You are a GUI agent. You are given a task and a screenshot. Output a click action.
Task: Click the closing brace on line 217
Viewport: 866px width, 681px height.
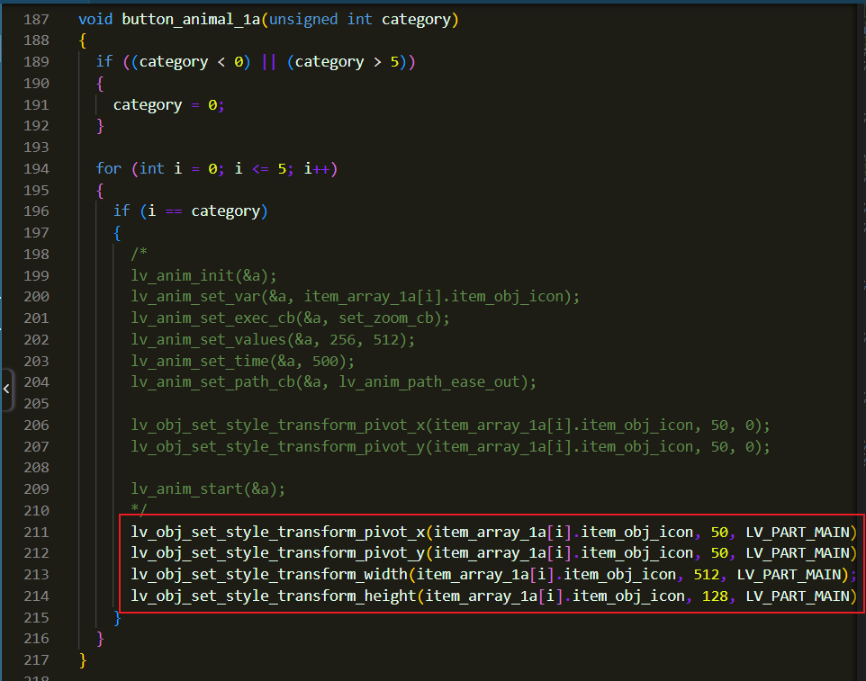[83, 660]
